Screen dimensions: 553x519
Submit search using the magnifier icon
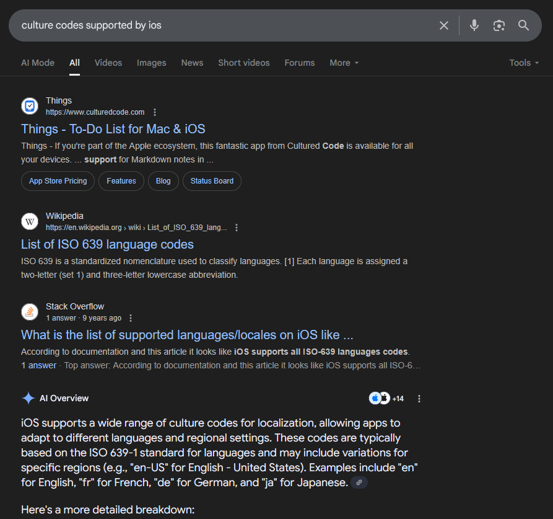click(524, 25)
